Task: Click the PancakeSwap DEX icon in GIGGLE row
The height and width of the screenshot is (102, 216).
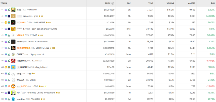Action: (x=9, y=67)
